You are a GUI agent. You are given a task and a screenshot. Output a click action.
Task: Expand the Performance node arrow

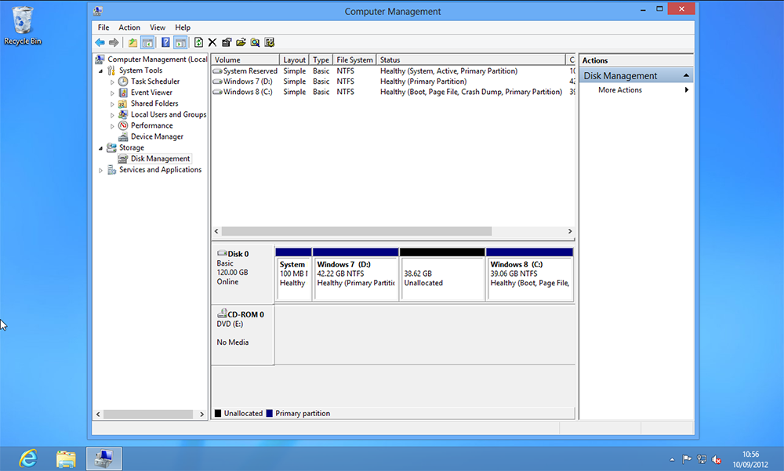pyautogui.click(x=112, y=126)
